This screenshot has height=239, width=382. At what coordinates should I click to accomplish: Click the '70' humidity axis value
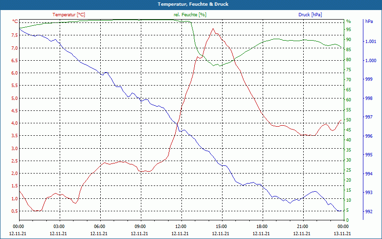coord(349,80)
